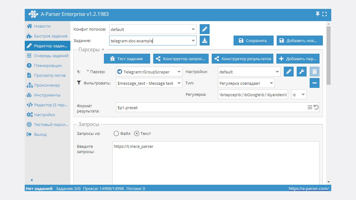356x200 pixels.
Task: Click the Прокси: 14998/14998 status text
Action: point(103,188)
